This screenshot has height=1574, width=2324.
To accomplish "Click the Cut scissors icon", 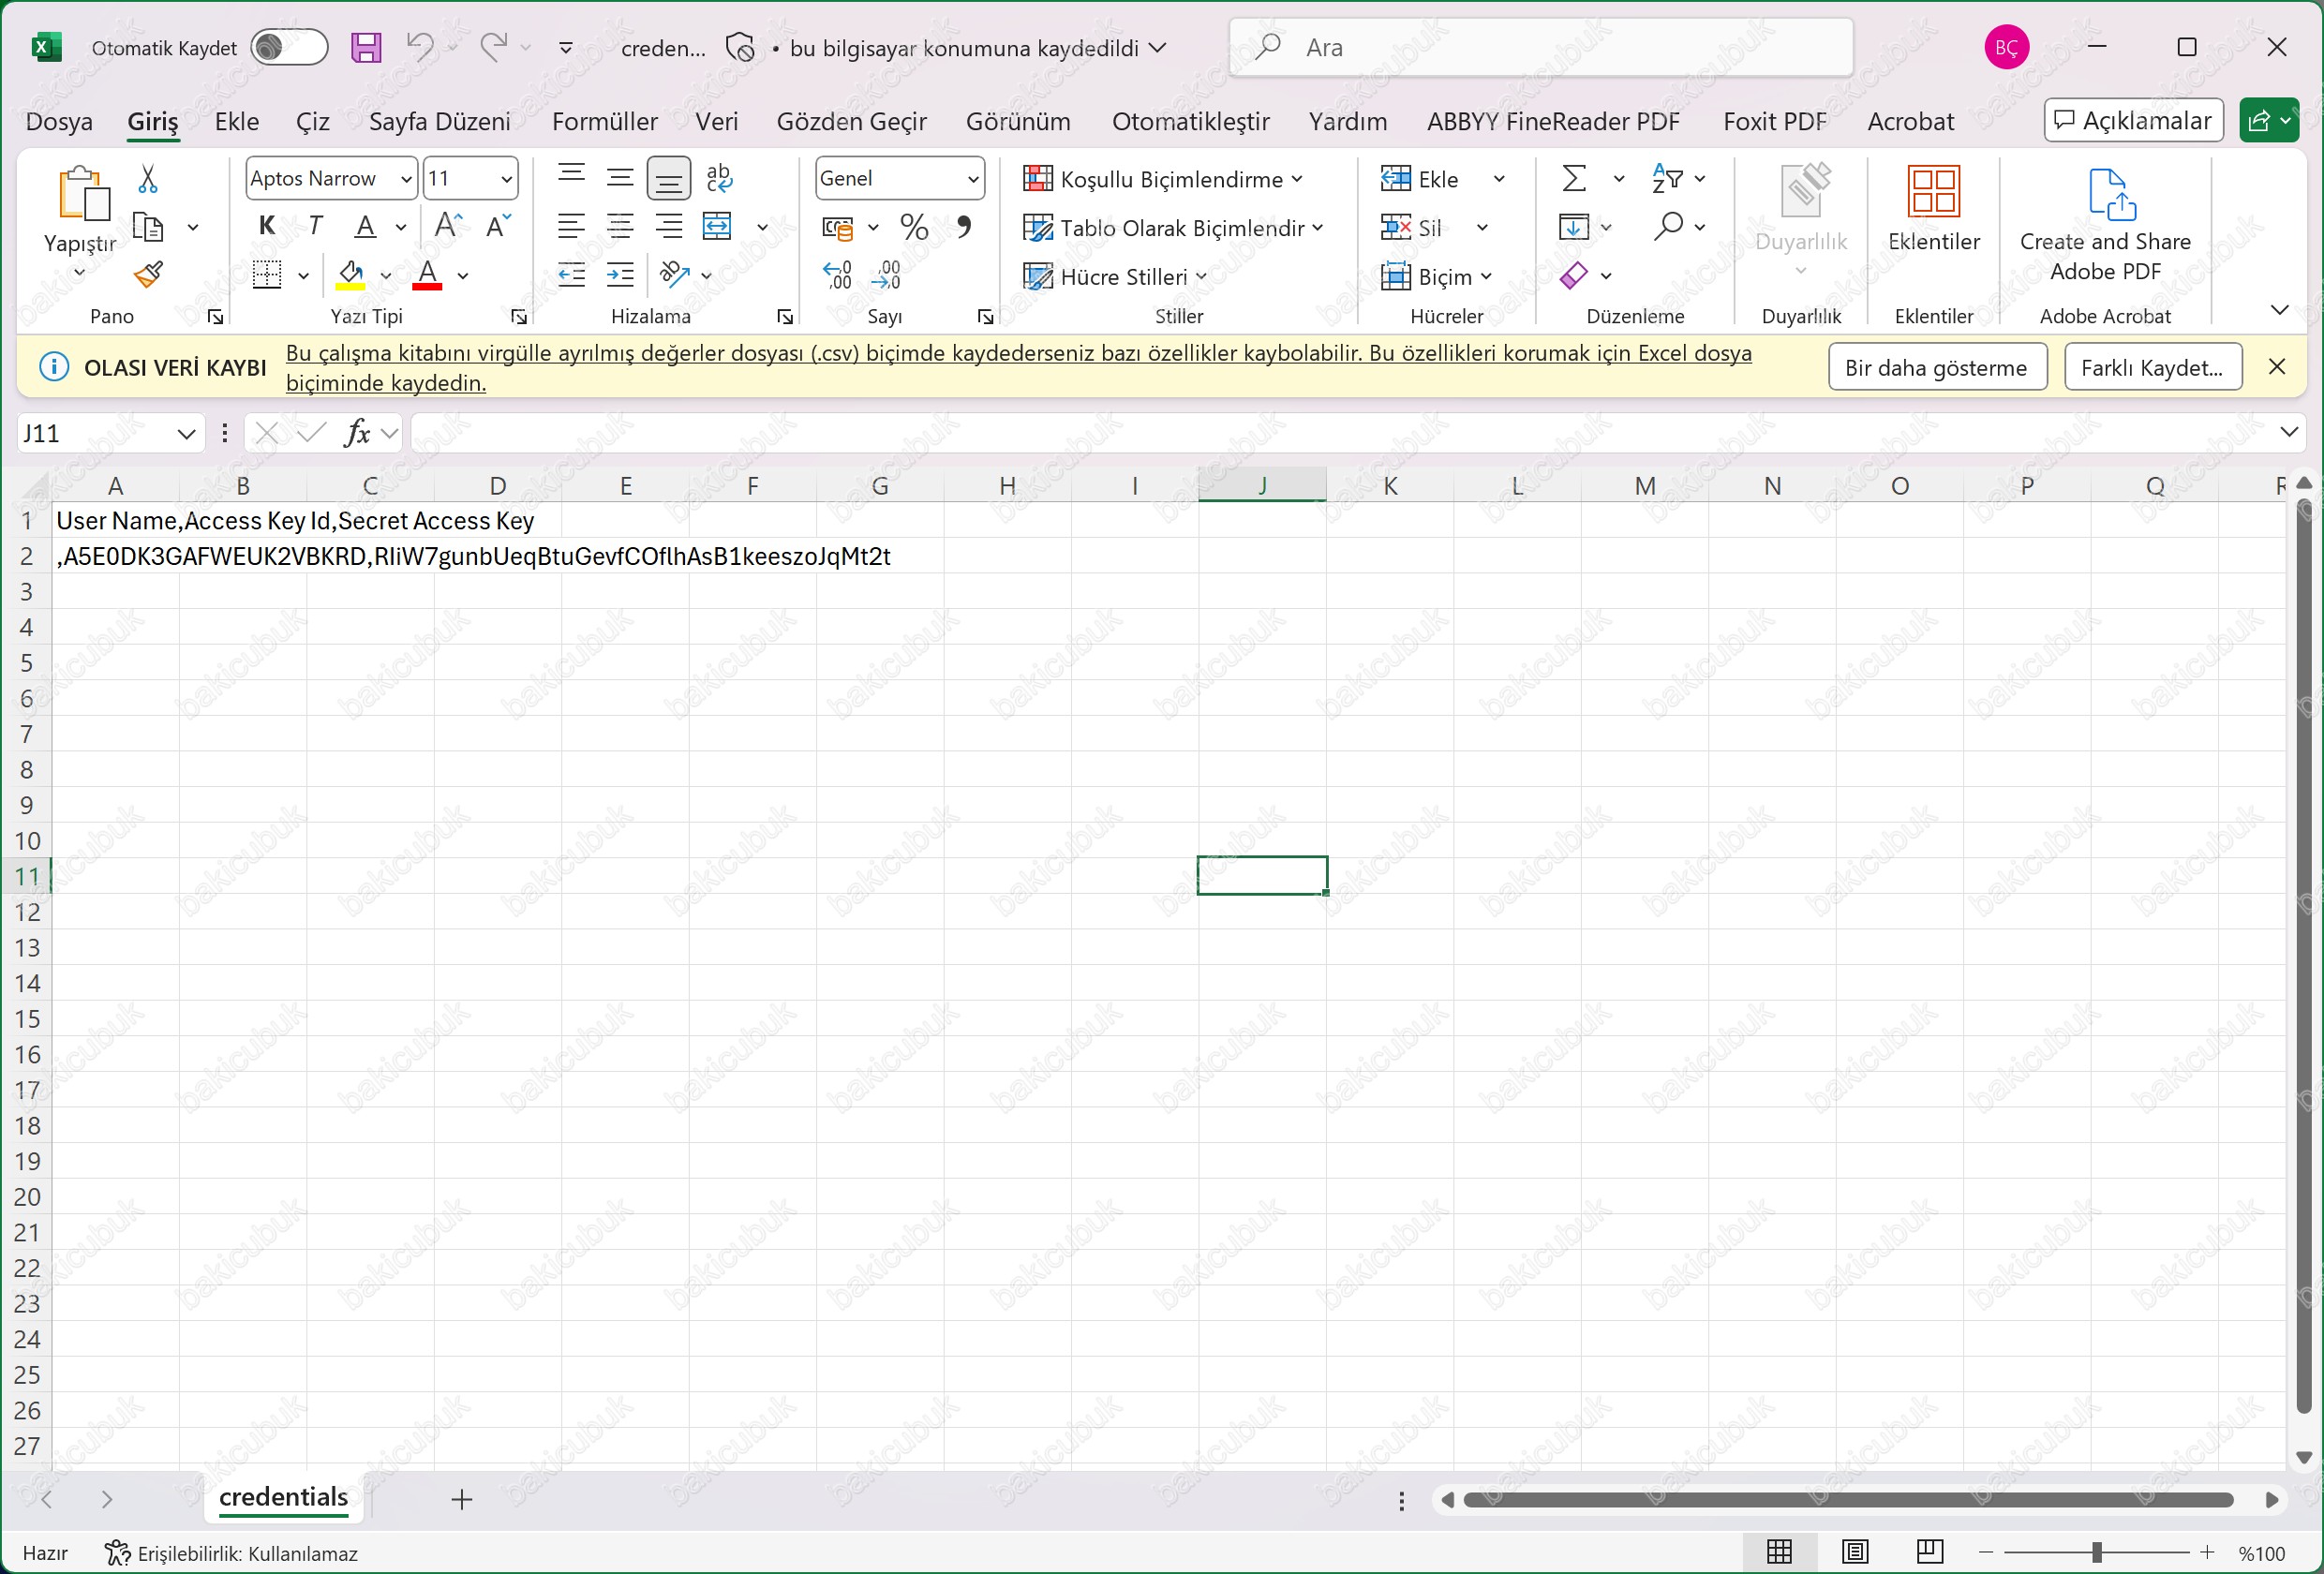I will pos(148,179).
